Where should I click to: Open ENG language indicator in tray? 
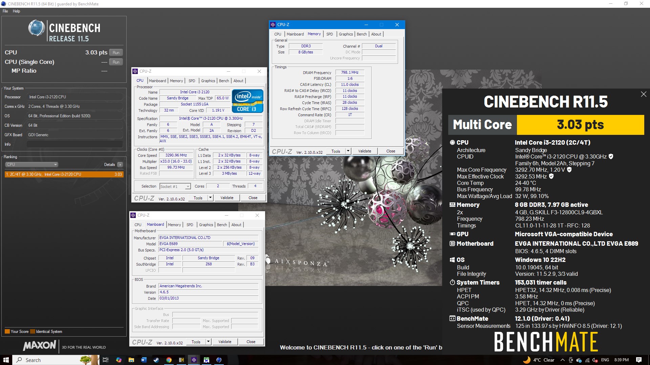(605, 360)
